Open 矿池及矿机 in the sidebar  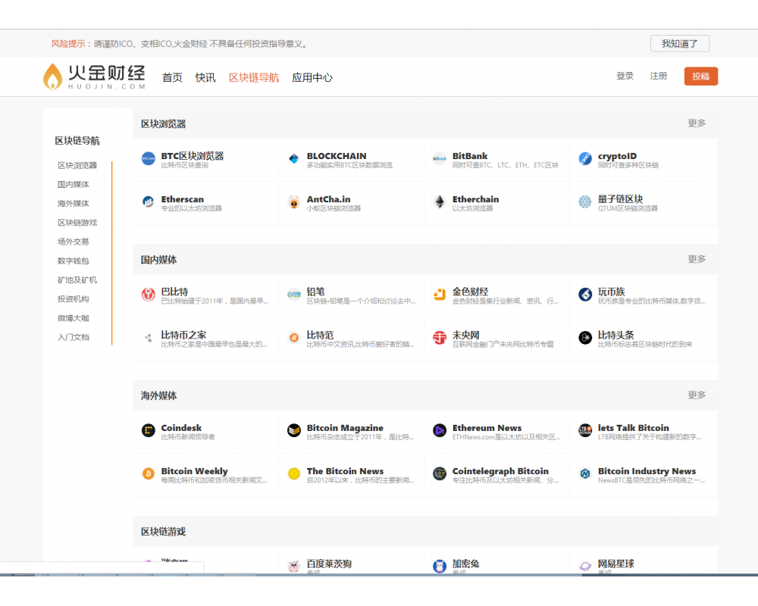[x=77, y=280]
